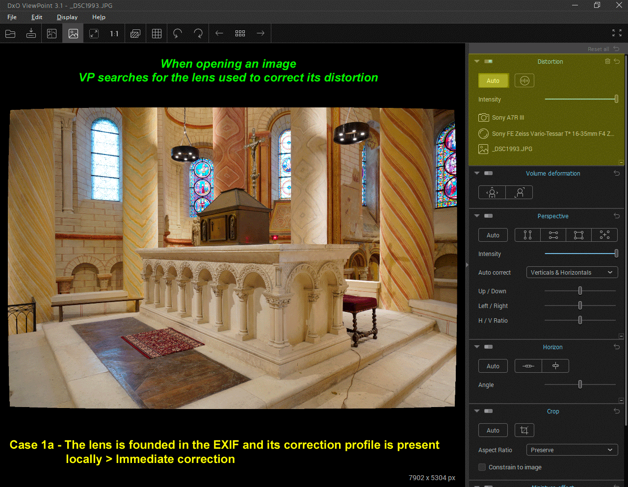Reset the Perspective palette
The height and width of the screenshot is (487, 628).
617,216
